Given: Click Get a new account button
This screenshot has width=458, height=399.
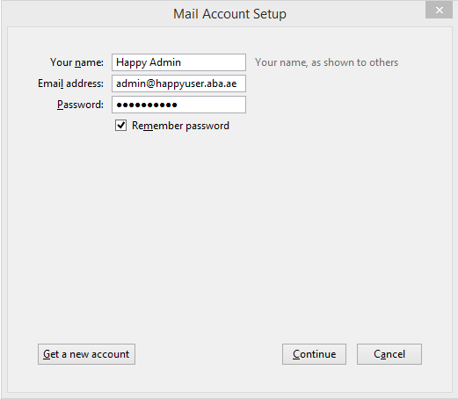Looking at the screenshot, I should point(86,354).
